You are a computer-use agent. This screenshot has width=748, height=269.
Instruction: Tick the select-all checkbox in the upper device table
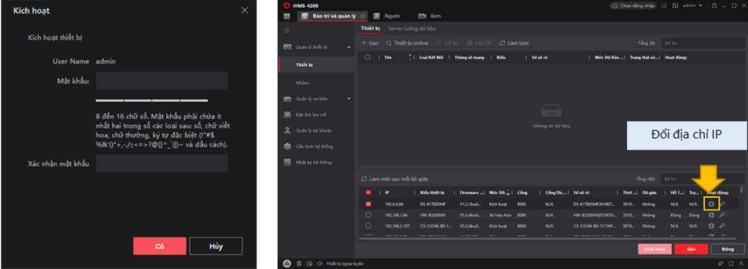point(368,57)
